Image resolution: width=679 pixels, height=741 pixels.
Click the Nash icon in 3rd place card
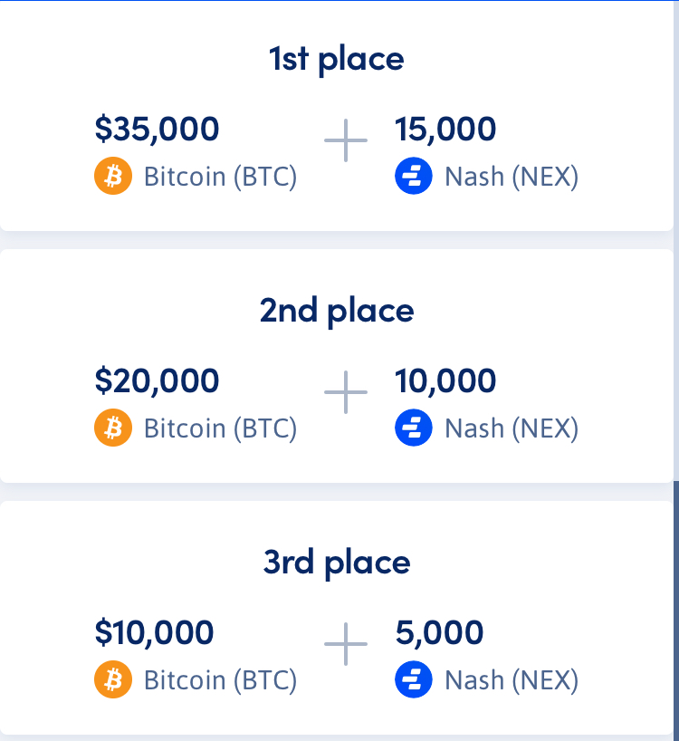click(414, 679)
